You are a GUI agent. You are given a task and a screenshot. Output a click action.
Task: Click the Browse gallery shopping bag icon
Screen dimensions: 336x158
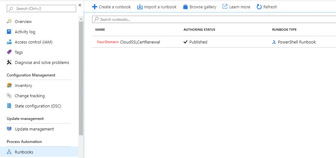click(x=185, y=7)
